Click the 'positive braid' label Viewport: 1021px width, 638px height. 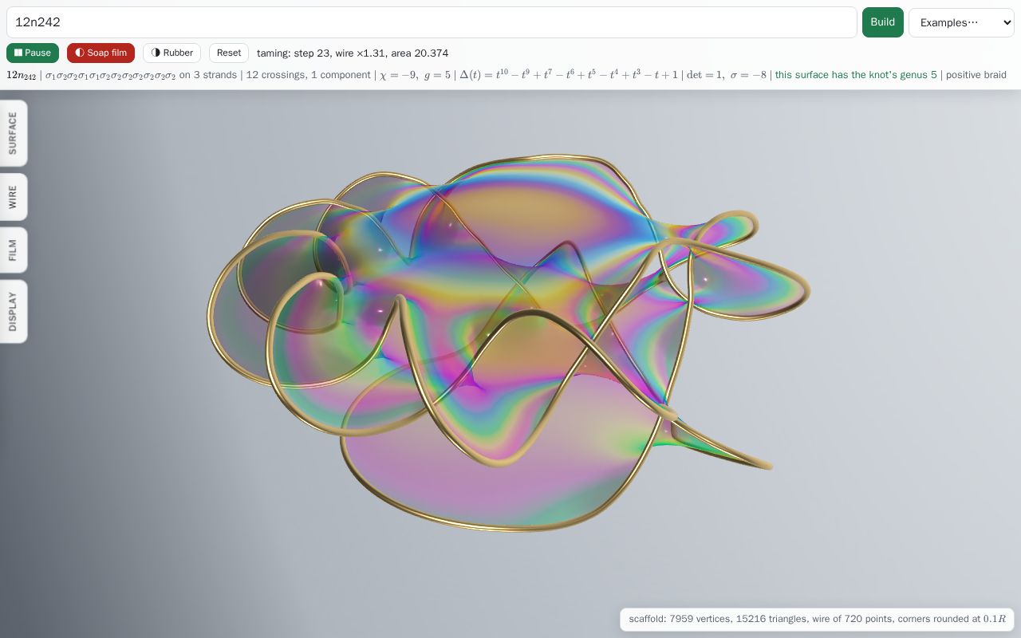tap(976, 75)
